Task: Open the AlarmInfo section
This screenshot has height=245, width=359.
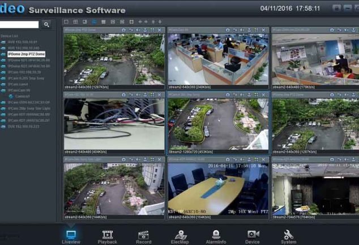Action: [x=216, y=237]
